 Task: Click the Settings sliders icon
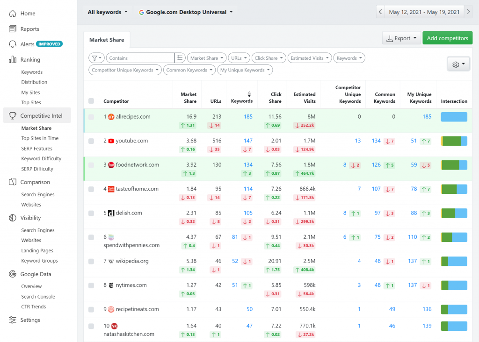pyautogui.click(x=13, y=320)
